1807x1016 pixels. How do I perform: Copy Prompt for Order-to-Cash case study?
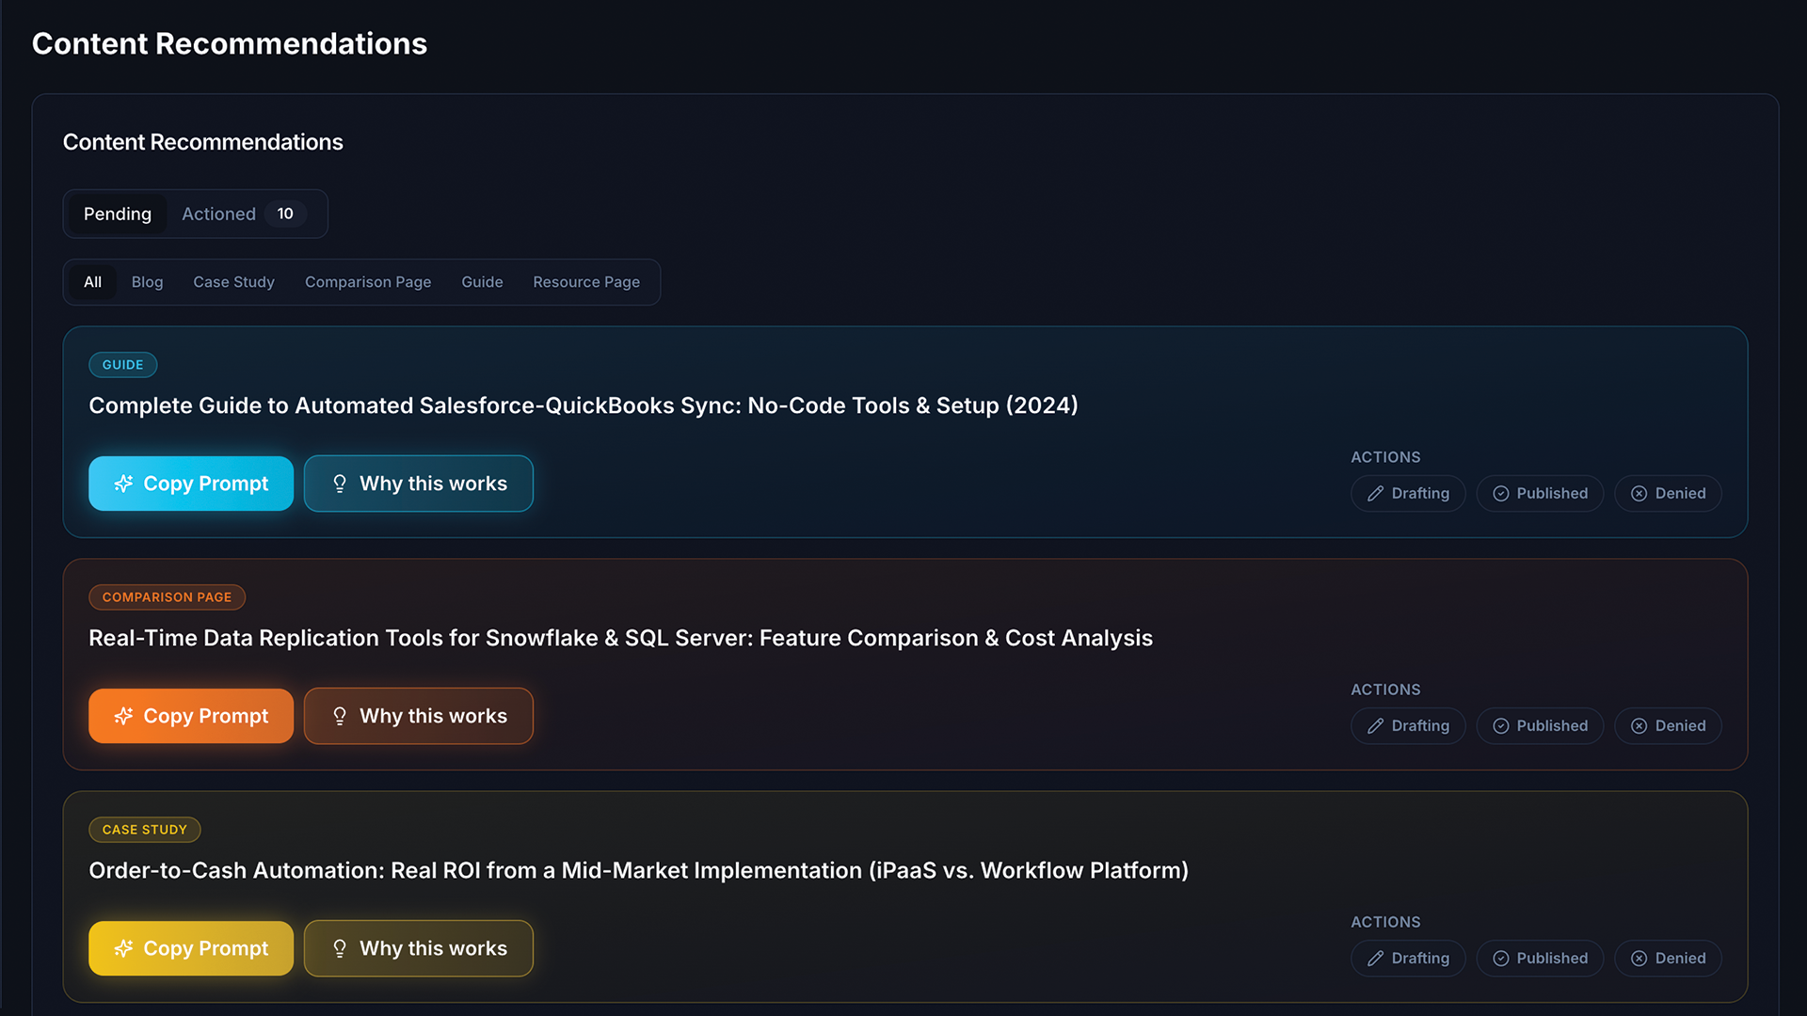pyautogui.click(x=191, y=948)
